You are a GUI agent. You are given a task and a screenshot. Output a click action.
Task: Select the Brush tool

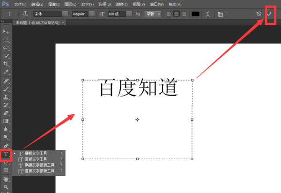6,89
